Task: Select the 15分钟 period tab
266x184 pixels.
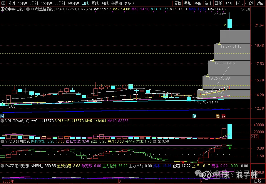Action: click(x=46, y=3)
